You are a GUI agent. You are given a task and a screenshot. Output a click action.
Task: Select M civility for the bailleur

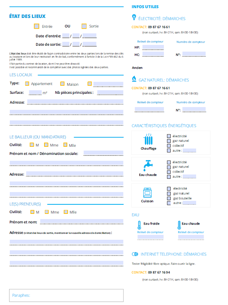coord(32,145)
